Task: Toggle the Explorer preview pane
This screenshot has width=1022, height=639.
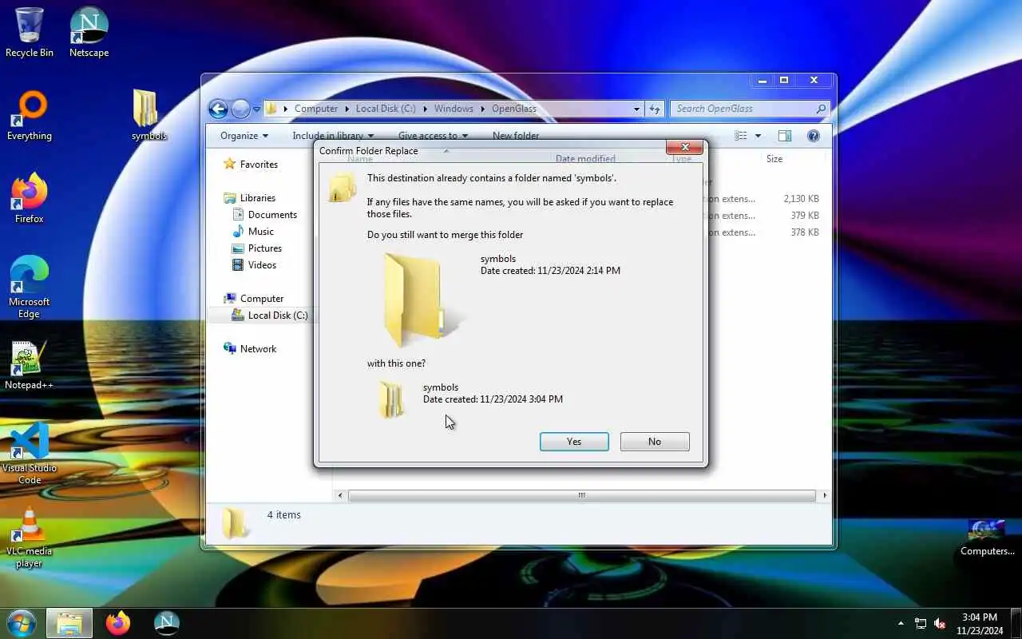Action: tap(785, 136)
